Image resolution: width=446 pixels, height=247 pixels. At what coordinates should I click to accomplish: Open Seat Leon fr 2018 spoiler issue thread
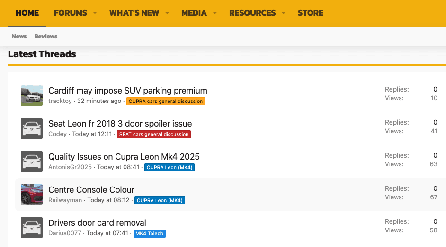(x=120, y=124)
